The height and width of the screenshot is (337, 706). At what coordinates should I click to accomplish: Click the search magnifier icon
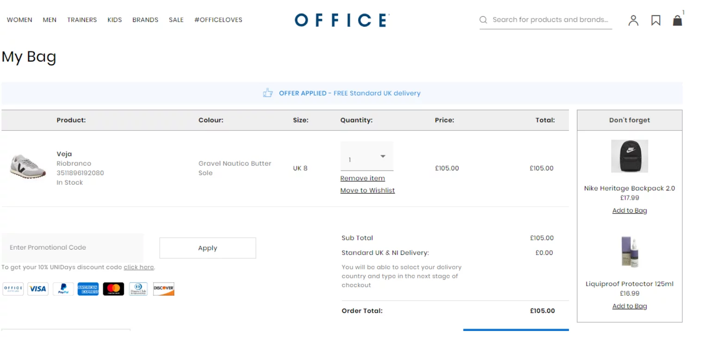483,20
